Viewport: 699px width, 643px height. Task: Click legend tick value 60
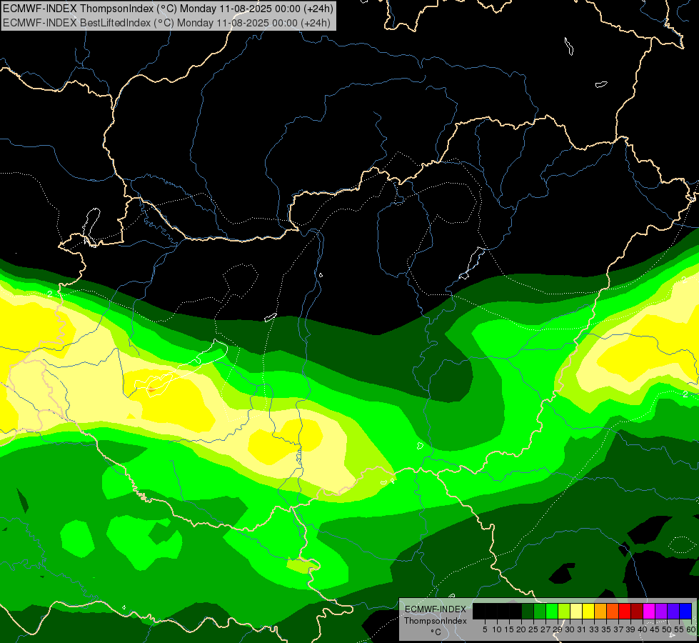pyautogui.click(x=690, y=629)
